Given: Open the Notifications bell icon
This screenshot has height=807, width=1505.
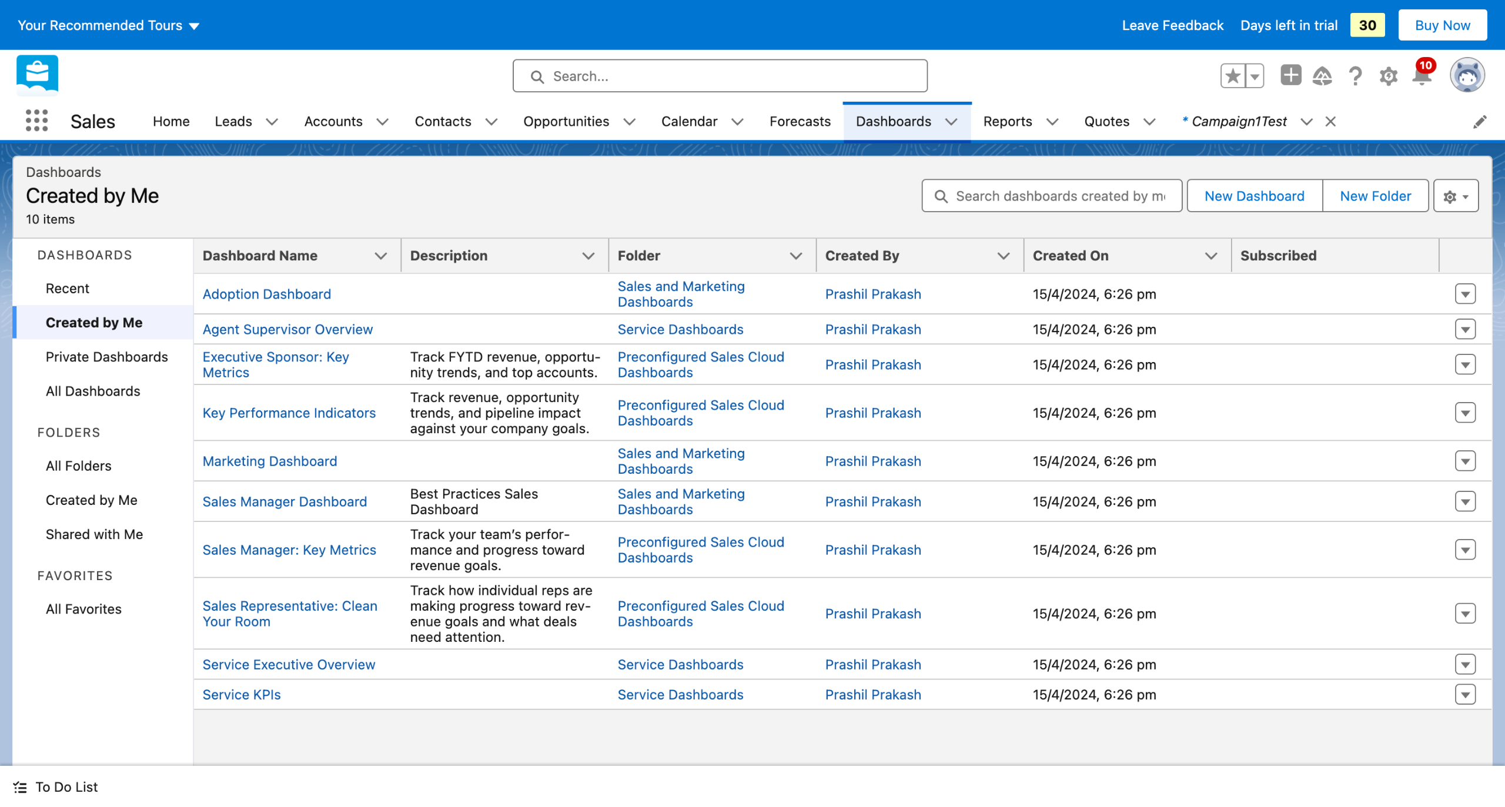Looking at the screenshot, I should [x=1422, y=76].
